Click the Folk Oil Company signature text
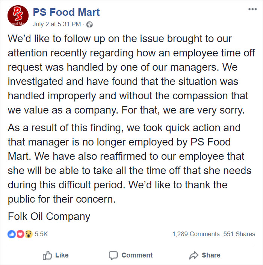The height and width of the screenshot is (265, 263). 49,217
